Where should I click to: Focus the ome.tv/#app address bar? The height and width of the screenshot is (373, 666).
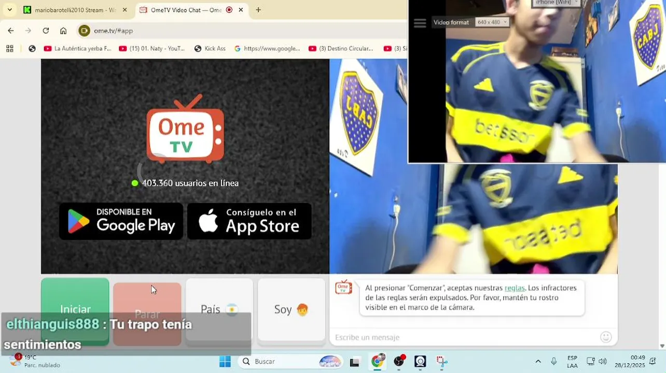pyautogui.click(x=241, y=31)
